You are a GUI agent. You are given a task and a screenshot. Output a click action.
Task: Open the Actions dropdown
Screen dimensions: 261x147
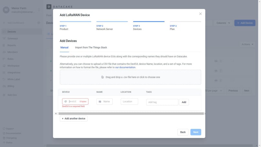point(247,44)
